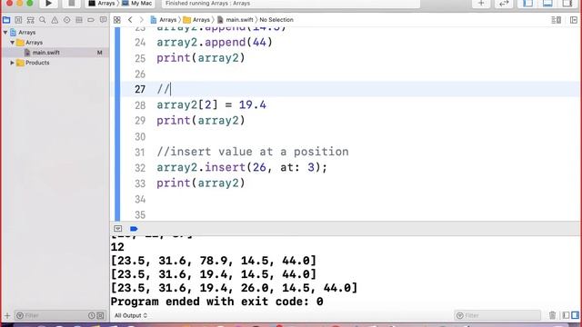Click Arrays folder in jump bar
Image resolution: width=582 pixels, height=327 pixels.
tap(196, 20)
